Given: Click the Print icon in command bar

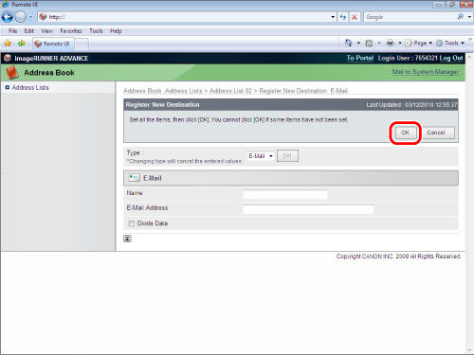Looking at the screenshot, I should tap(391, 43).
